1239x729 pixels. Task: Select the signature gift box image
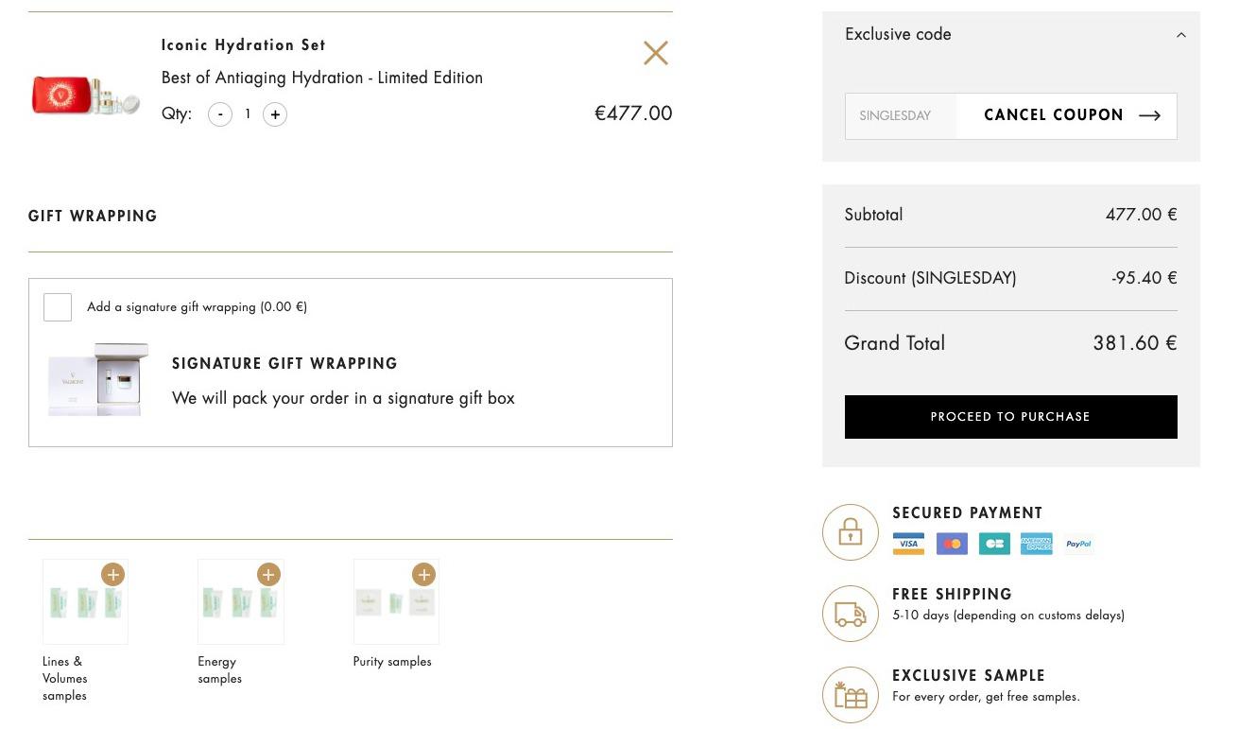[x=99, y=380]
